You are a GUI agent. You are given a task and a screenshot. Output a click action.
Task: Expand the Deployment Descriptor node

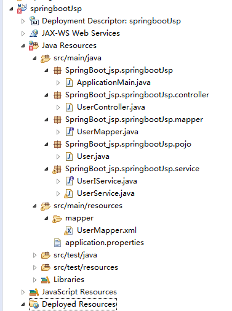(x=23, y=21)
